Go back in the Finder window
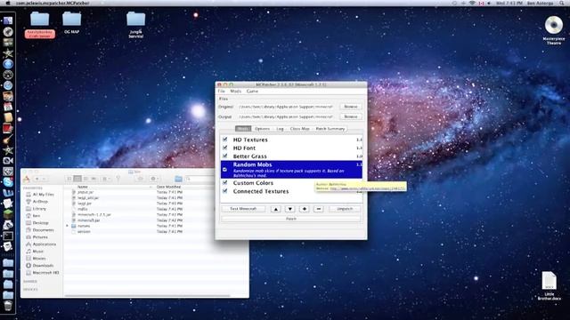The image size is (570, 320). (37, 179)
